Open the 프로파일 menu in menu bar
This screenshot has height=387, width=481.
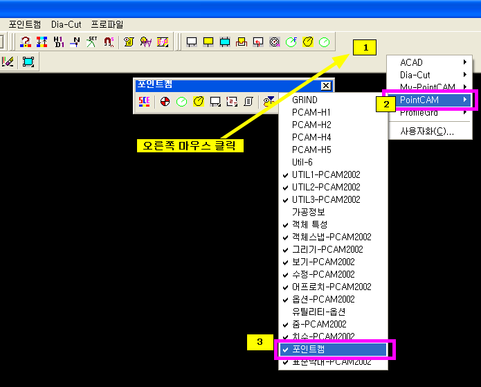(x=107, y=24)
